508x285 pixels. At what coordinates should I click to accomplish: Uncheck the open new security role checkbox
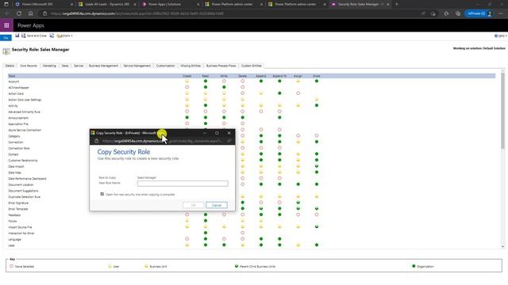(102, 194)
